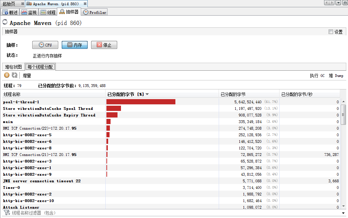This screenshot has height=218, width=348.
Task: Expand the filter options dropdown arrow
Action: click(343, 213)
